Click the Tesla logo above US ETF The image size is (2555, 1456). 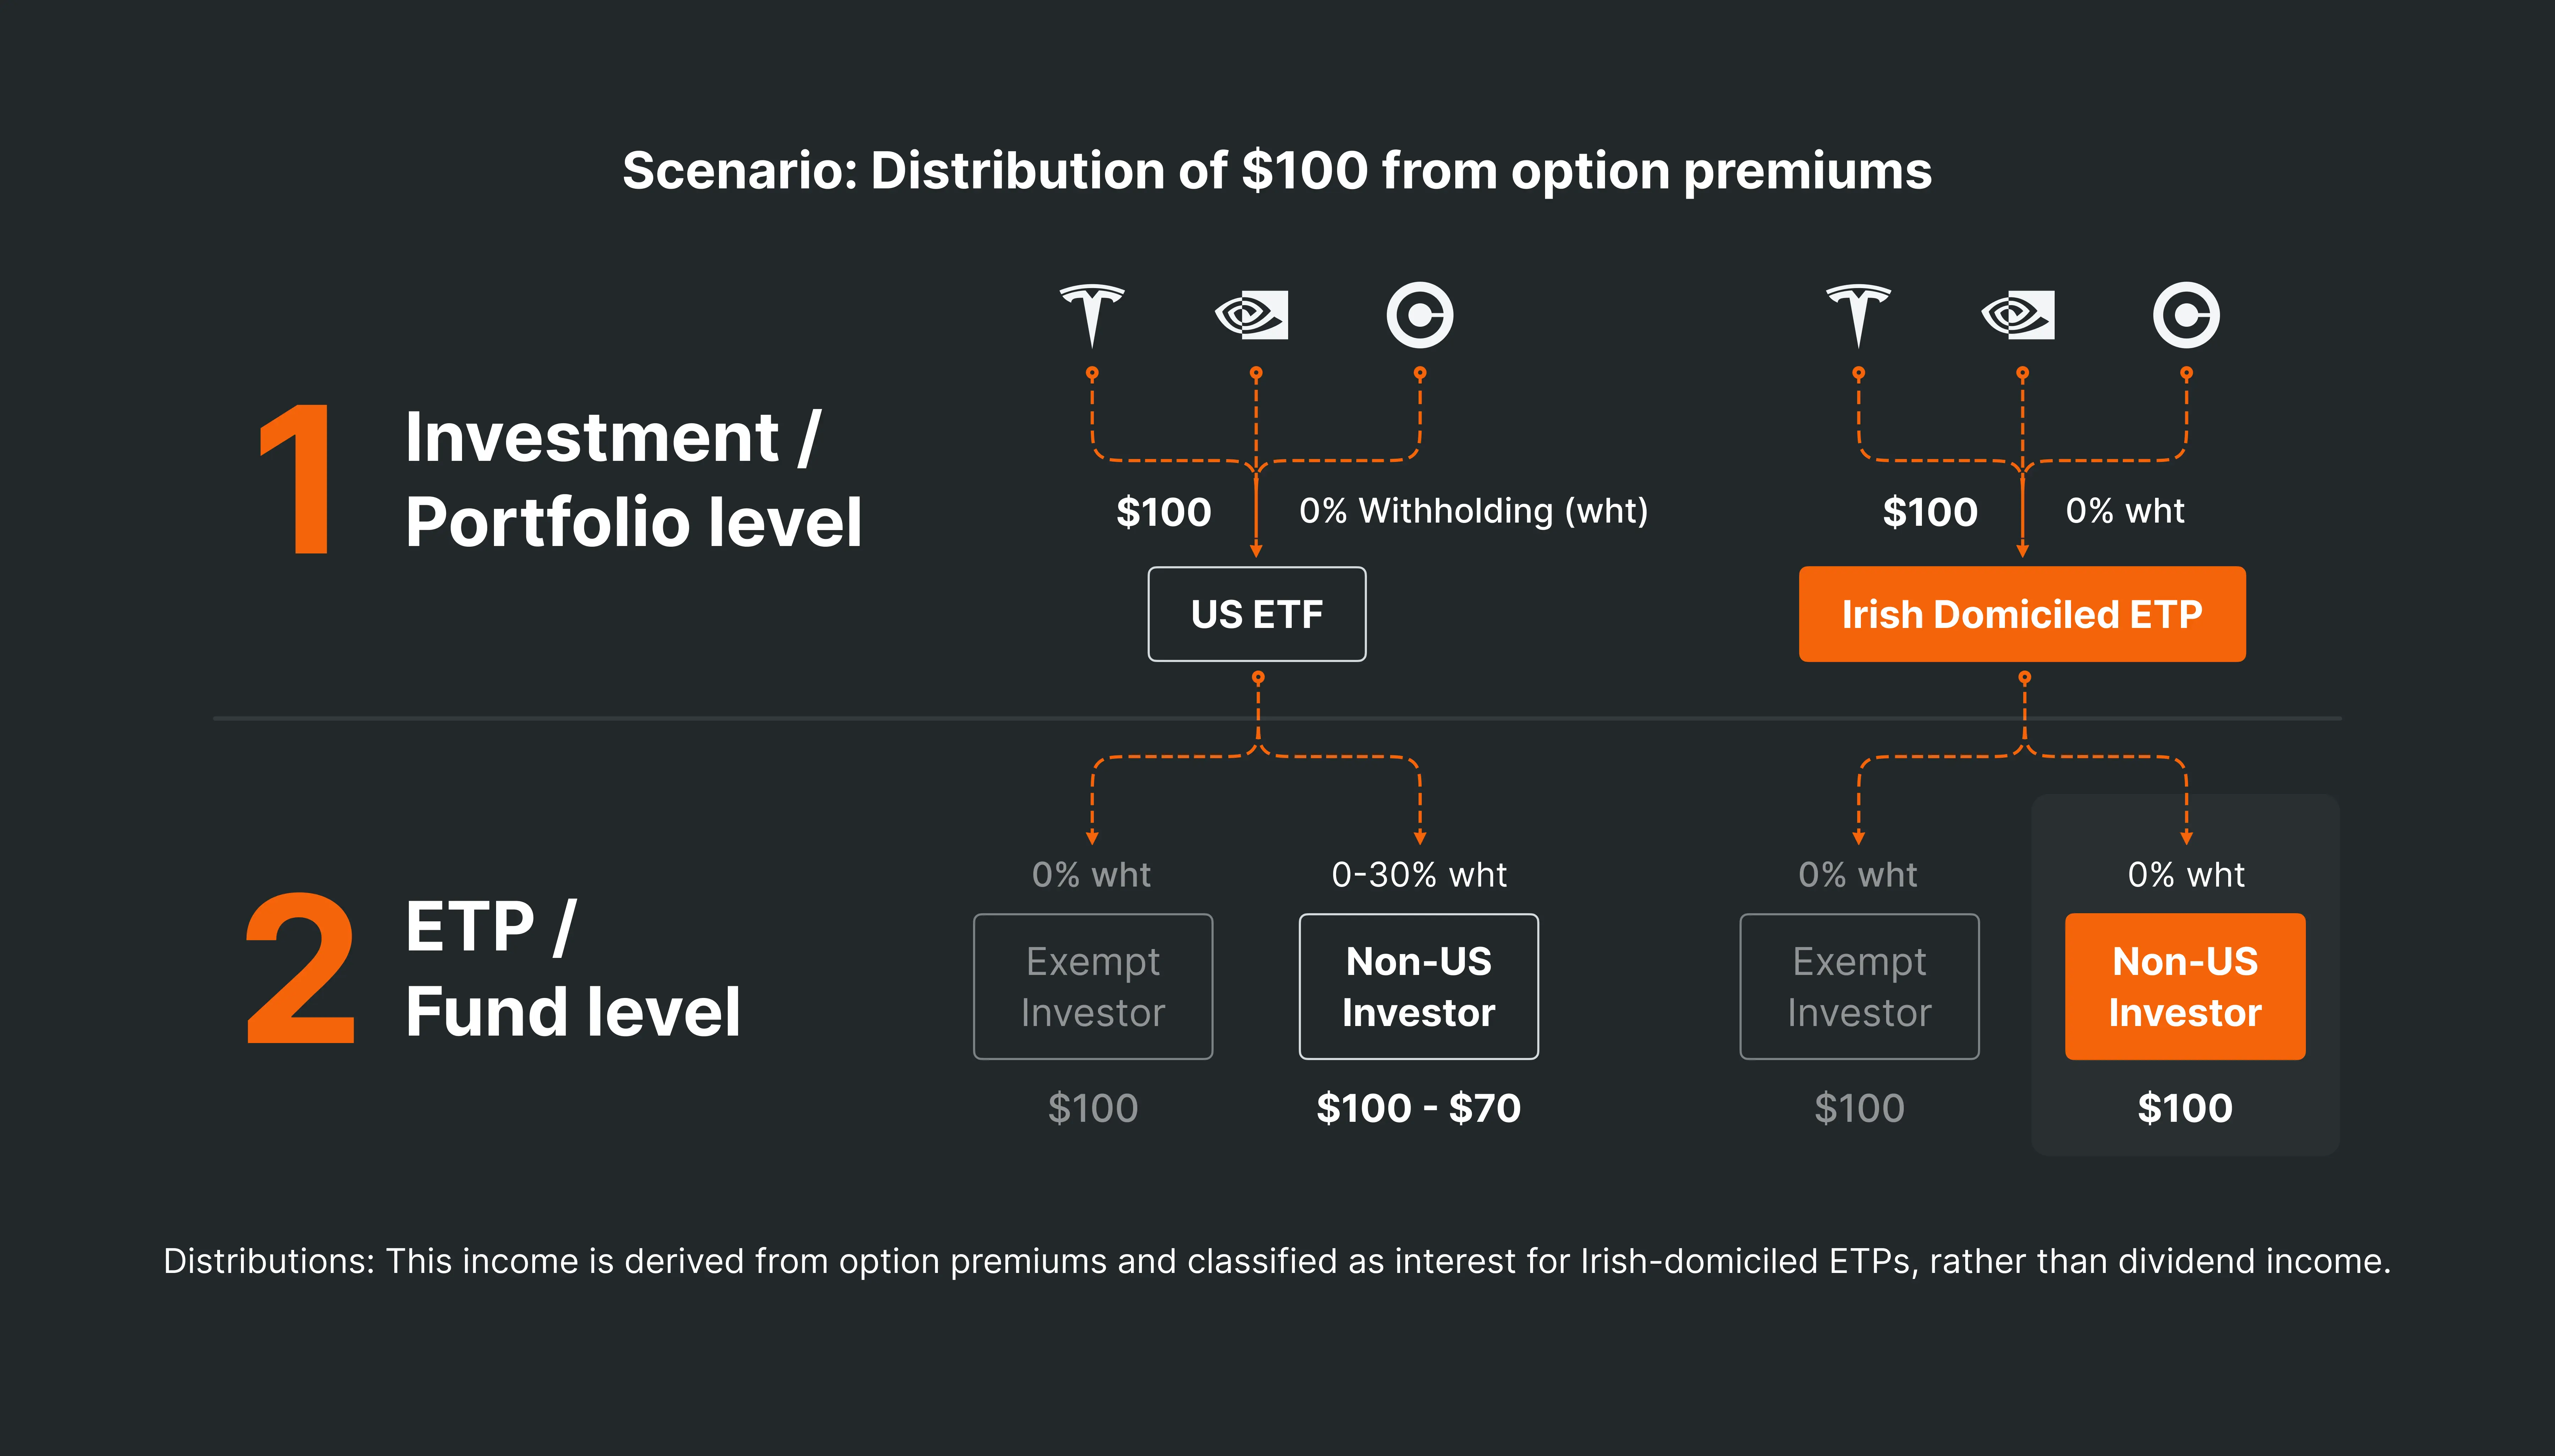tap(1092, 314)
